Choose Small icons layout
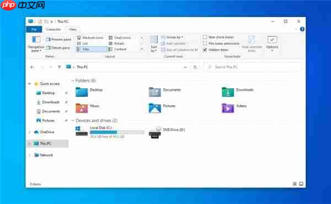 point(120,37)
